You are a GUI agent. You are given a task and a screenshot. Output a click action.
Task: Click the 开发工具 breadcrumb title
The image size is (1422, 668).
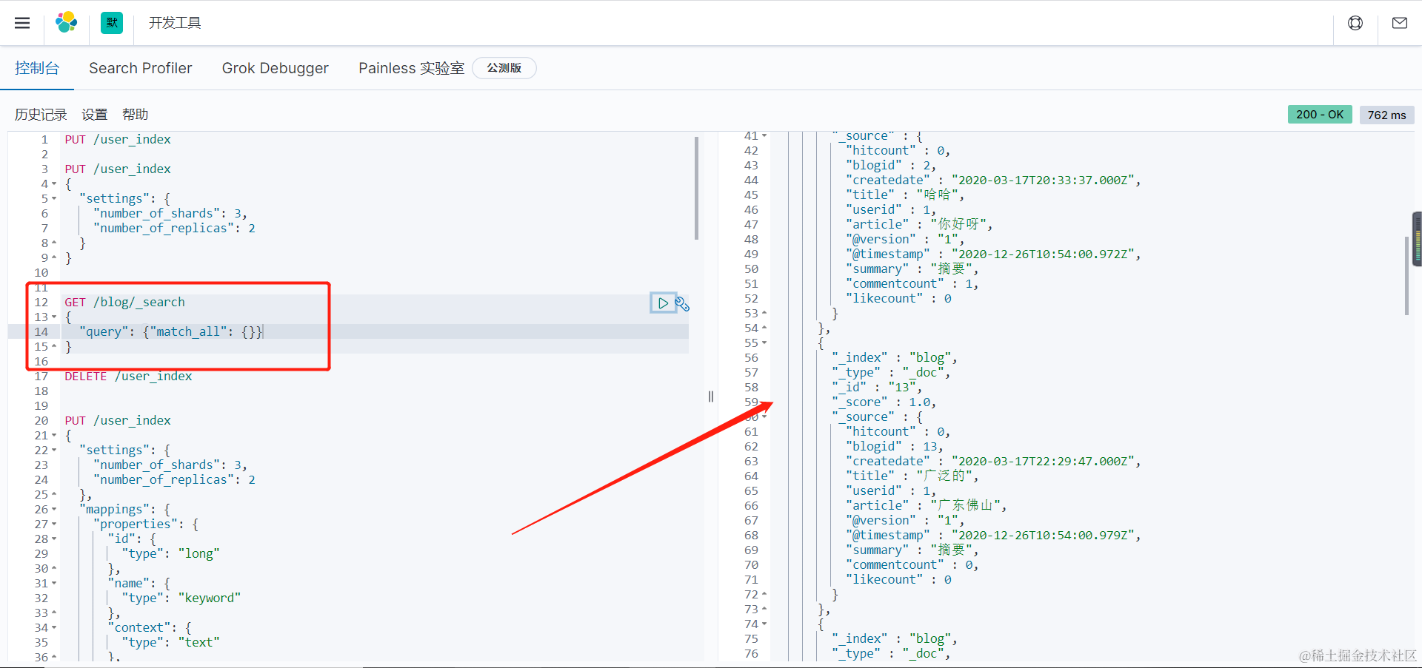[x=175, y=23]
